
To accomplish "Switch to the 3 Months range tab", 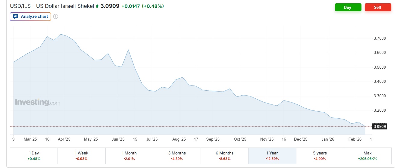I will point(177,156).
